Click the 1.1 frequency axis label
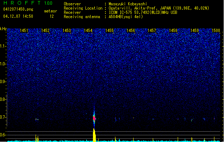224x142 pixels. (3, 46)
